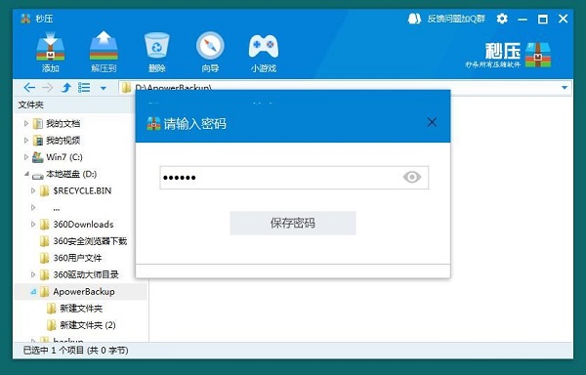Expand the $RECYCLE.BIN folder node
This screenshot has width=586, height=375.
(33, 190)
